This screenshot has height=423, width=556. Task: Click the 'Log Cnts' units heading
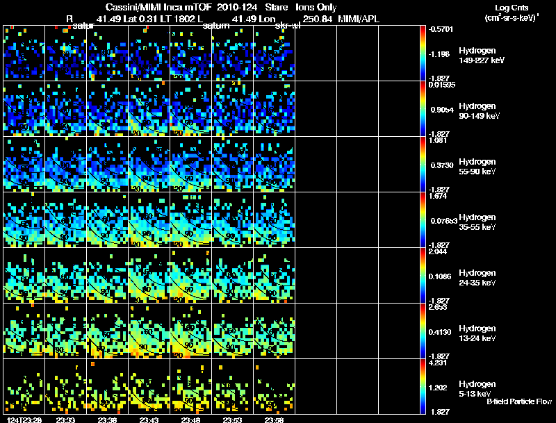click(x=512, y=8)
